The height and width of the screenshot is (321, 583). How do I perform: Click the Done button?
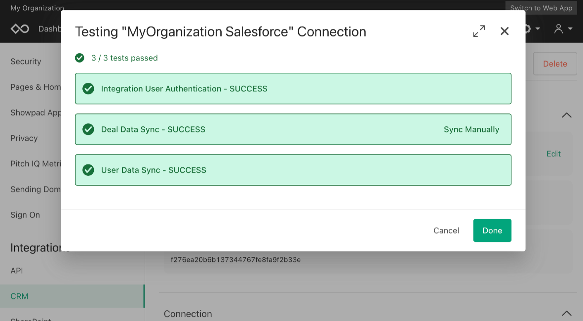pos(492,230)
